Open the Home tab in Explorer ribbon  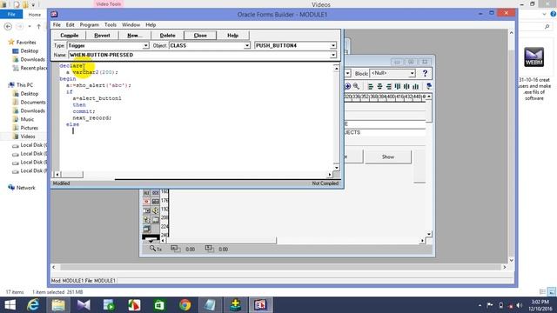(x=35, y=15)
